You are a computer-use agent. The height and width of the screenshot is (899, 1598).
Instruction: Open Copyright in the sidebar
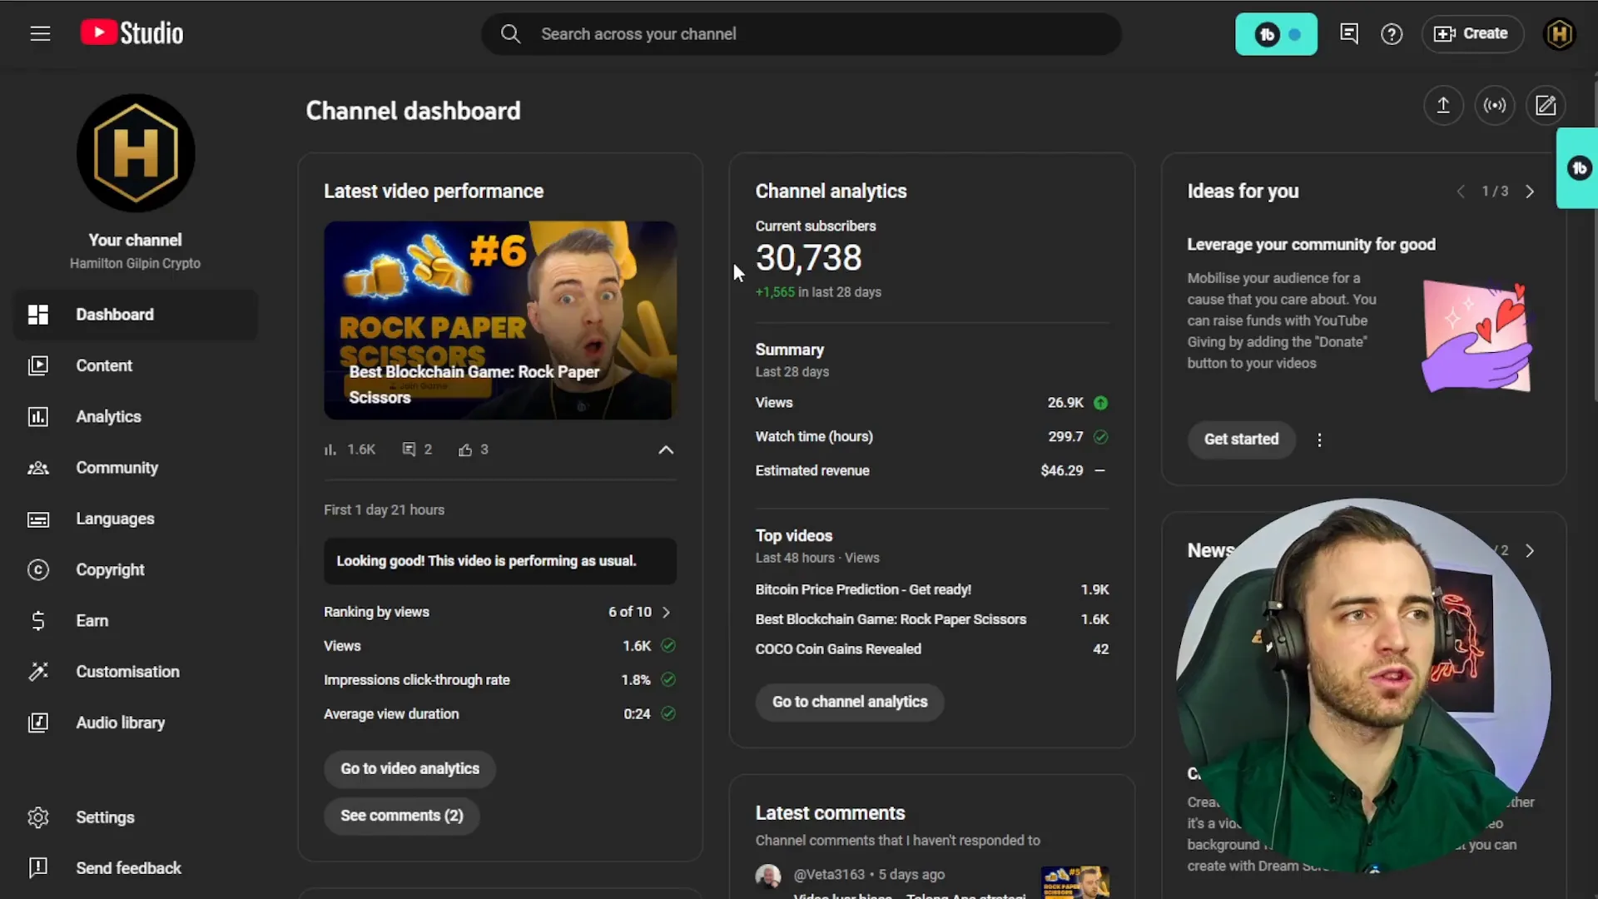coord(136,569)
